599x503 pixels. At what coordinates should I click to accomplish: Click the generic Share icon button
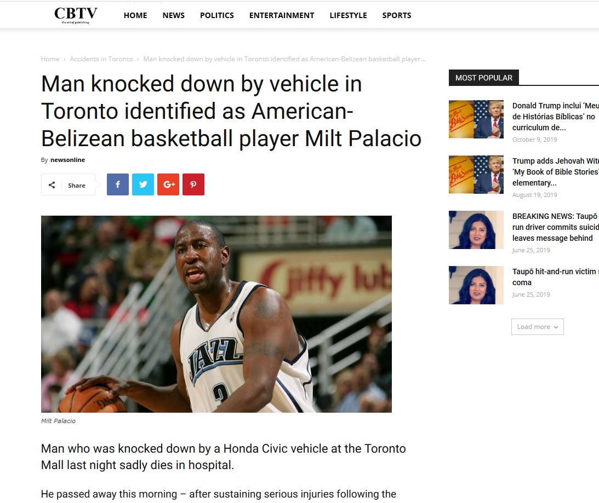(x=69, y=184)
